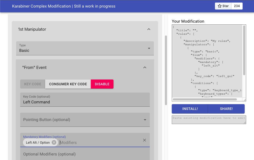Click the Mandatory Modifiers (optional) label
254x160 pixels.
tap(44, 137)
